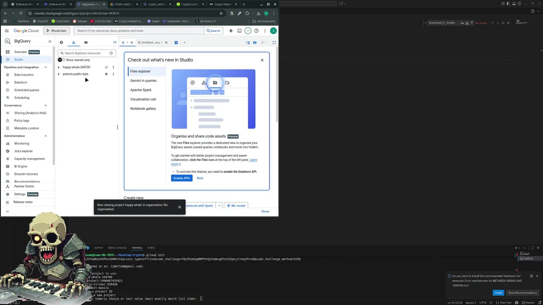Open the Help question mark icon
Viewport: 543px width, 305px height.
pyautogui.click(x=256, y=30)
